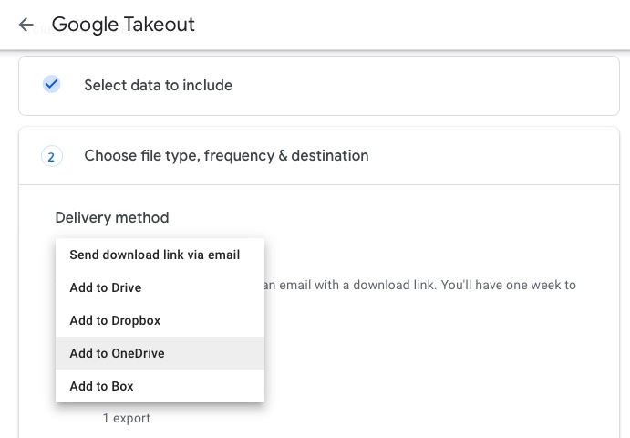Pick Add to Dropbox from the list
Screen dimensions: 630x438
pyautogui.click(x=160, y=320)
